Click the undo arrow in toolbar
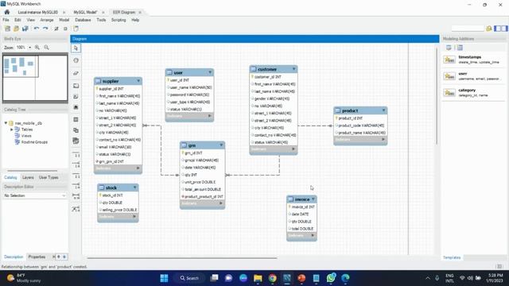The width and height of the screenshot is (509, 286). 37,29
